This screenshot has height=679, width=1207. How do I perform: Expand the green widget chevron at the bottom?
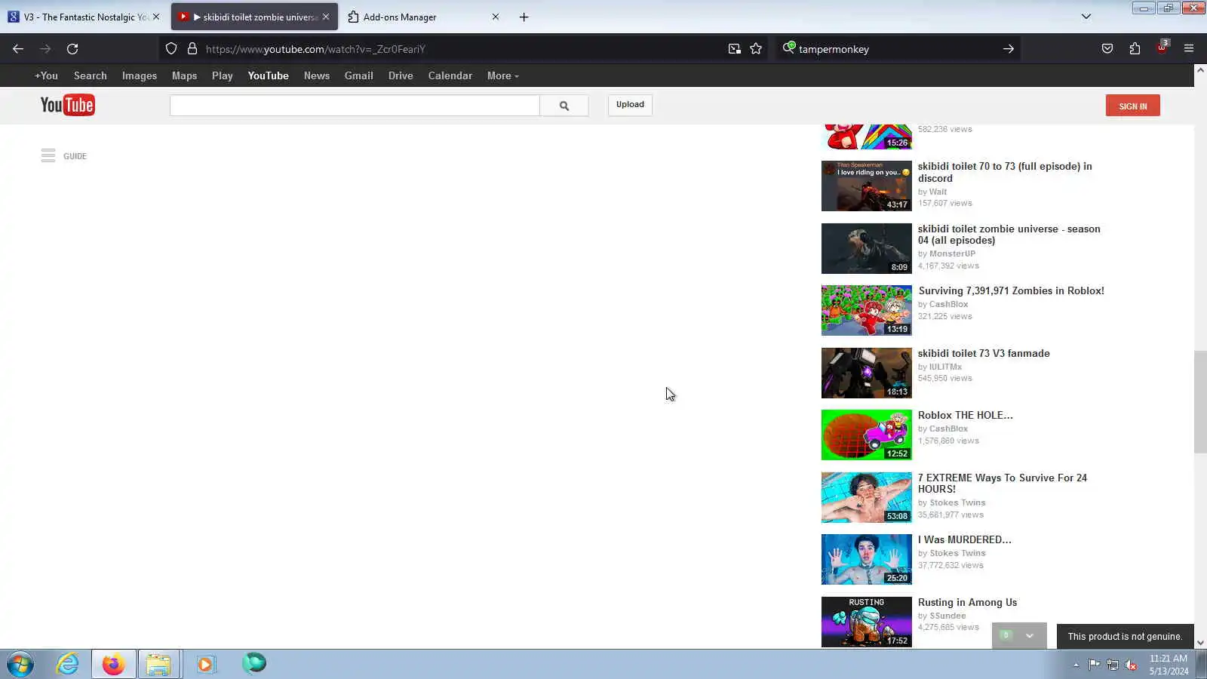[x=1029, y=636]
